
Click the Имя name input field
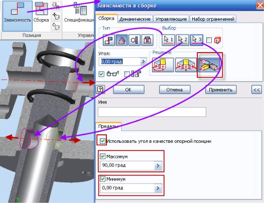(x=152, y=112)
